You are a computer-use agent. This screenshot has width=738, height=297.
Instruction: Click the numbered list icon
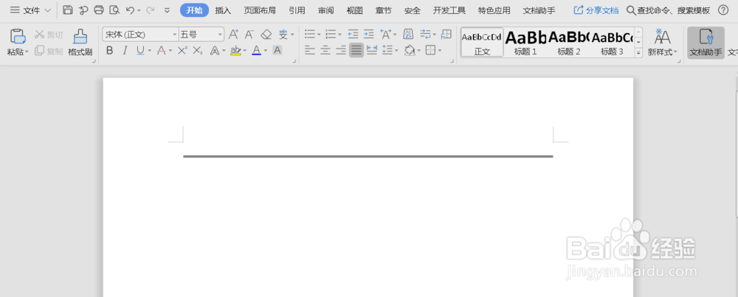[x=331, y=35]
